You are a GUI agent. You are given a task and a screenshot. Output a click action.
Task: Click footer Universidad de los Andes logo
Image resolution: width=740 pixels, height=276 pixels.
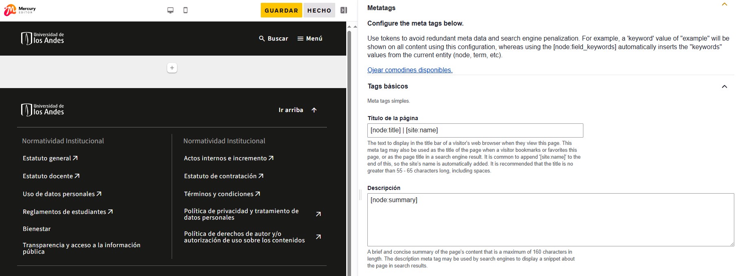click(x=43, y=110)
